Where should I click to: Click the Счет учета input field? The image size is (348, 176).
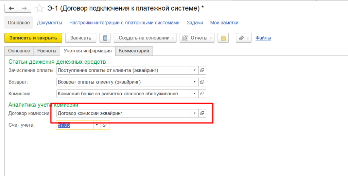[x=75, y=125]
